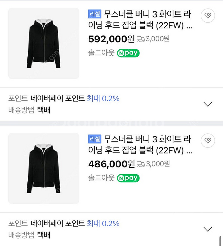Click the 리셀 tag on first listing

(x=95, y=14)
